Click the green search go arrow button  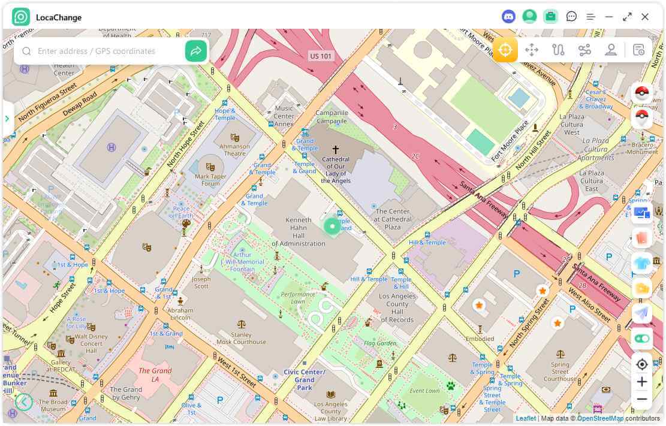tap(196, 51)
